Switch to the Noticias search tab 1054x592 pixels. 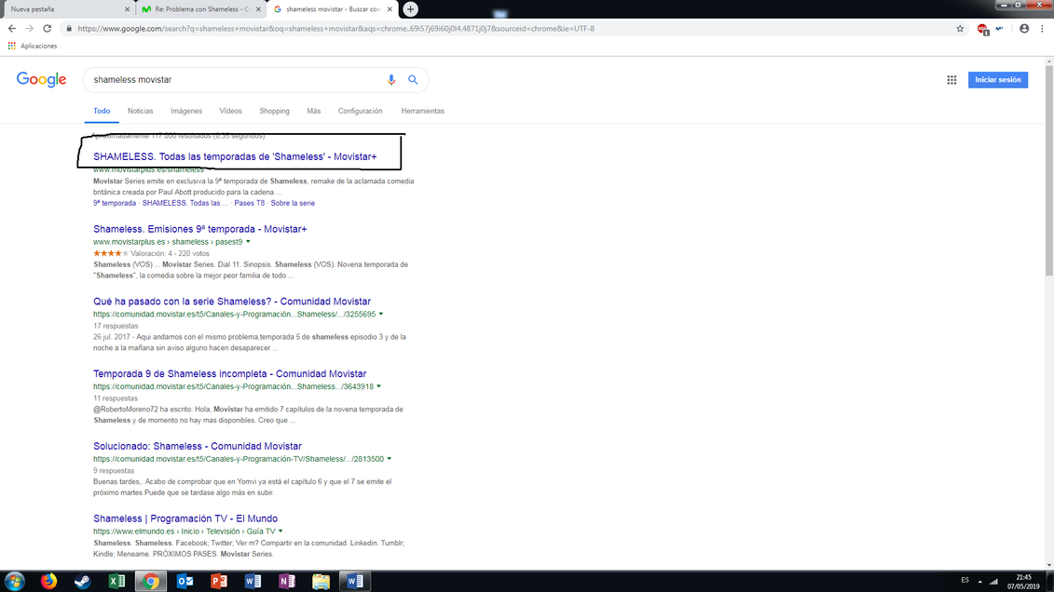point(140,111)
